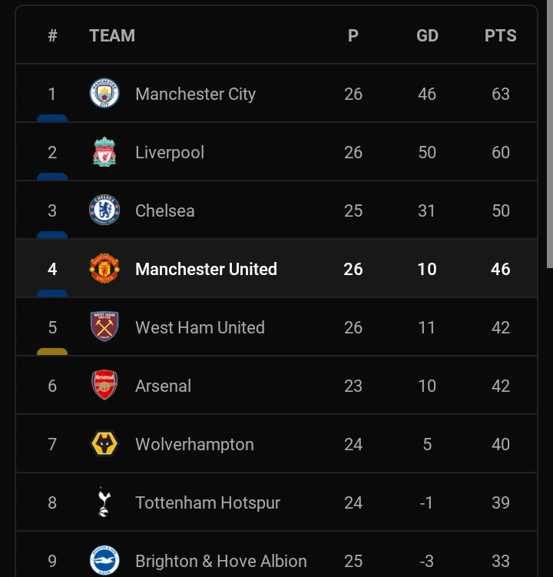This screenshot has height=577, width=553.
Task: Click the TEAM column header
Action: click(112, 35)
